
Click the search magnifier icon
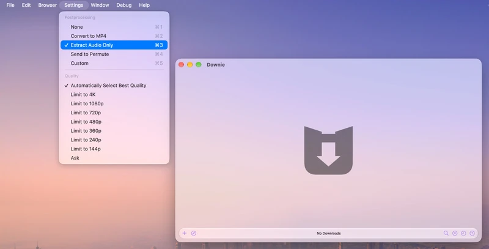446,233
